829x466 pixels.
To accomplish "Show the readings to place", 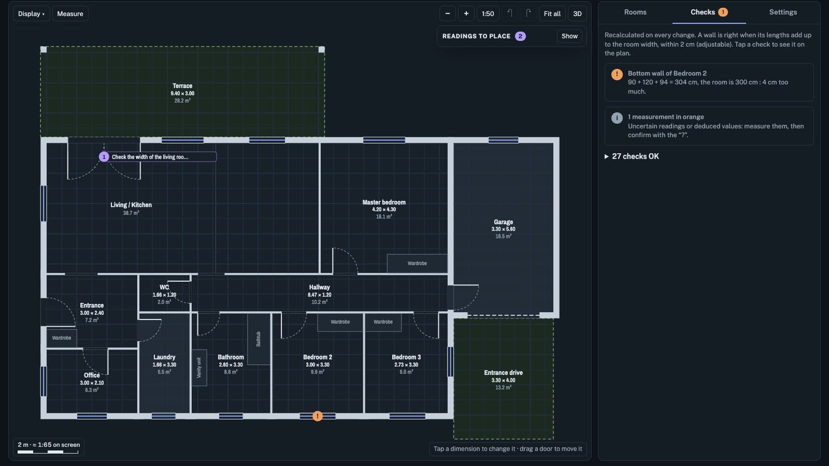I will [569, 36].
